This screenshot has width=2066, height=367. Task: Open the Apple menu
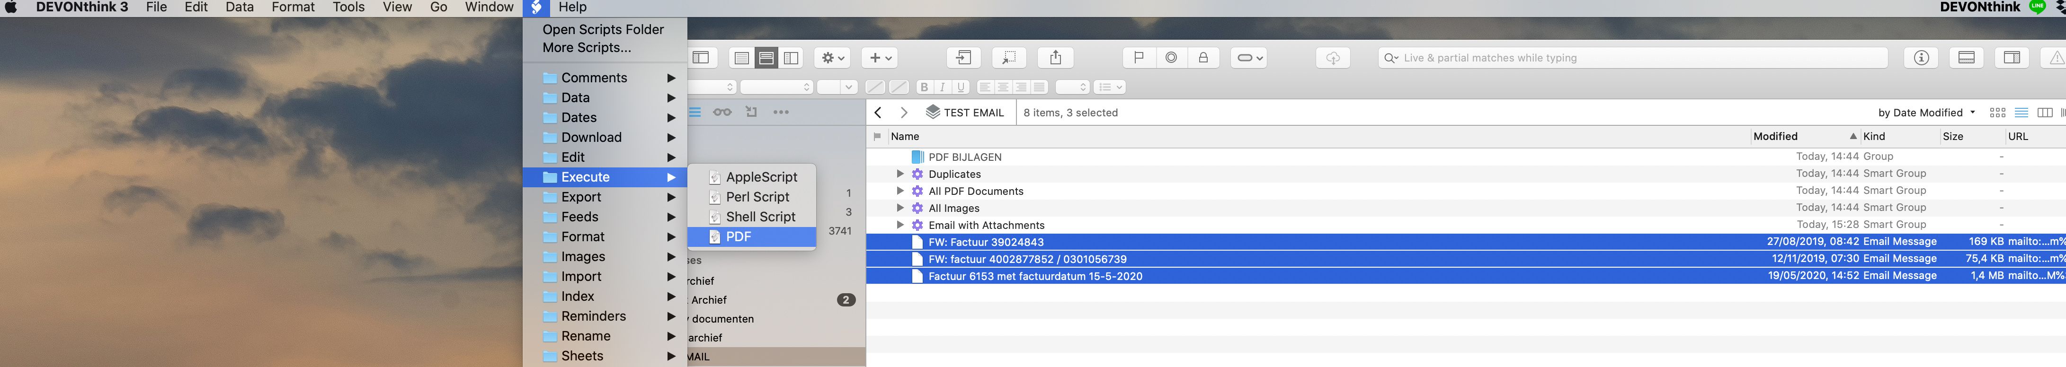pos(11,7)
